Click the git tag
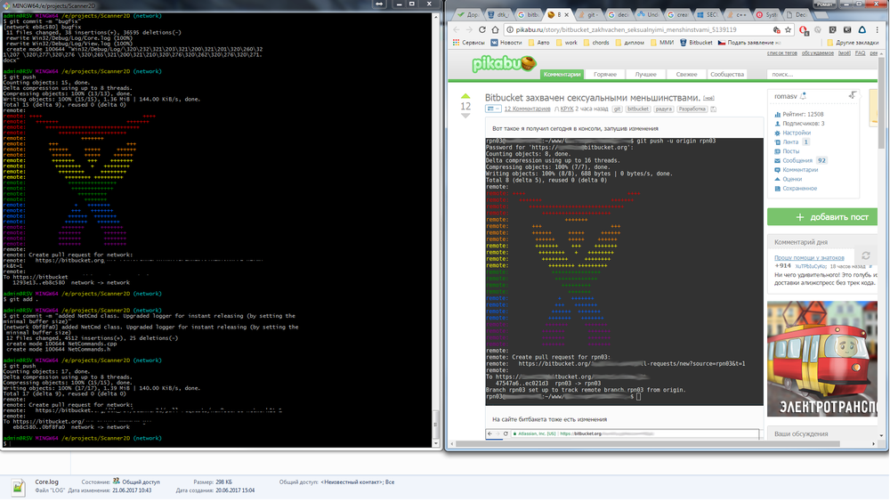Image resolution: width=890 pixels, height=502 pixels. (617, 109)
